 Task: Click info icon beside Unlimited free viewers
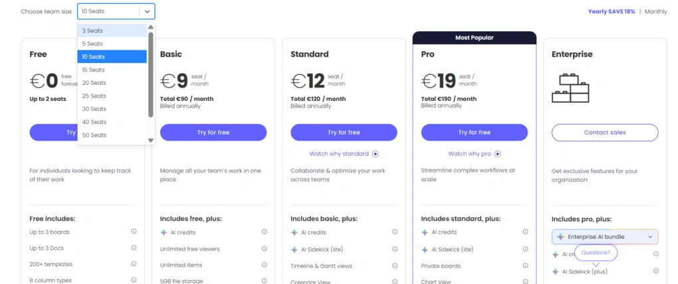click(x=264, y=249)
